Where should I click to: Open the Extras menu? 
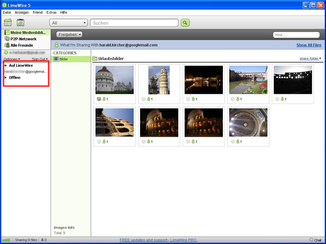(x=51, y=11)
